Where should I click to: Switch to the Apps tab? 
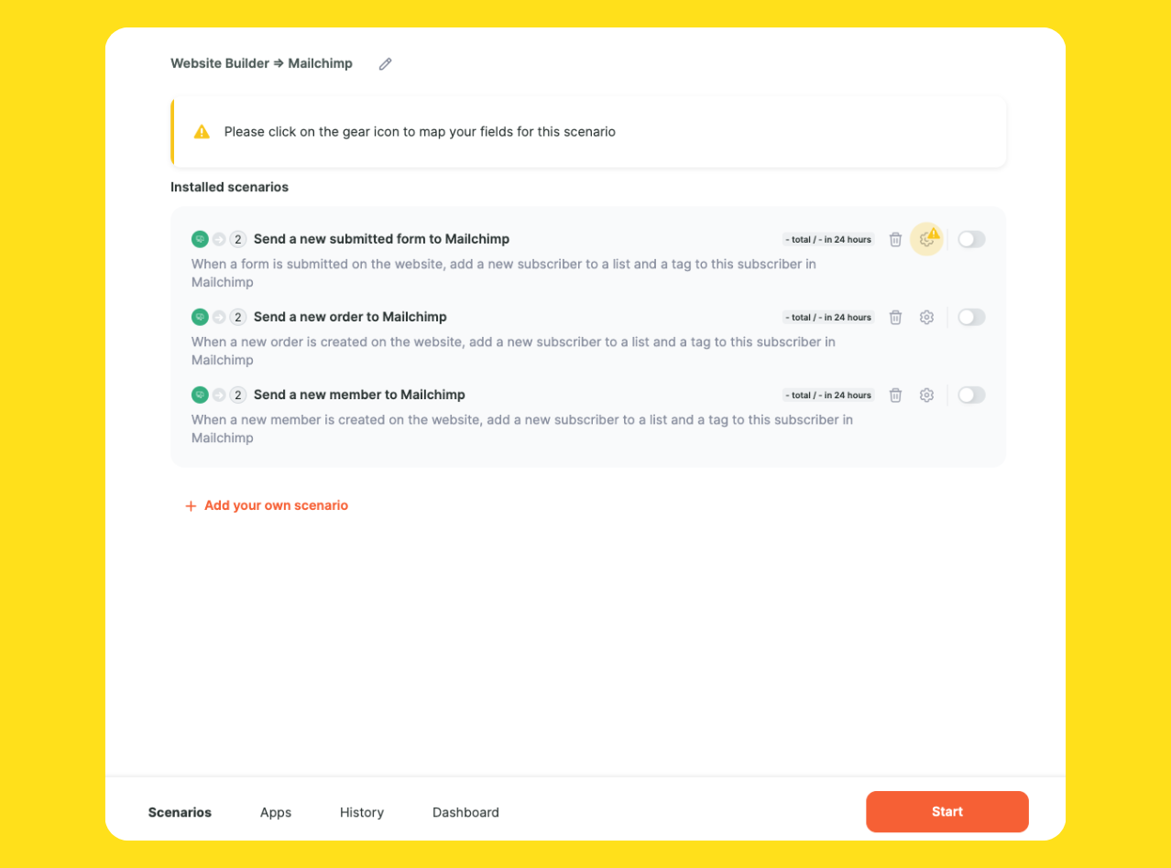click(276, 812)
